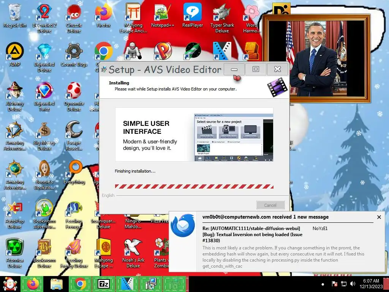
Task: Click the Cancel button in AVS Setup
Action: 270,205
